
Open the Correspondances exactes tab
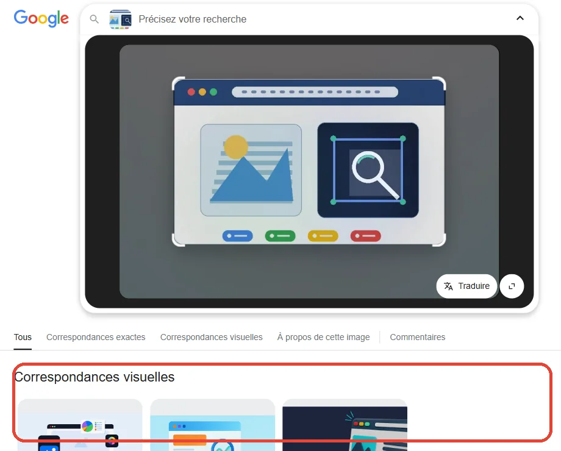point(96,337)
